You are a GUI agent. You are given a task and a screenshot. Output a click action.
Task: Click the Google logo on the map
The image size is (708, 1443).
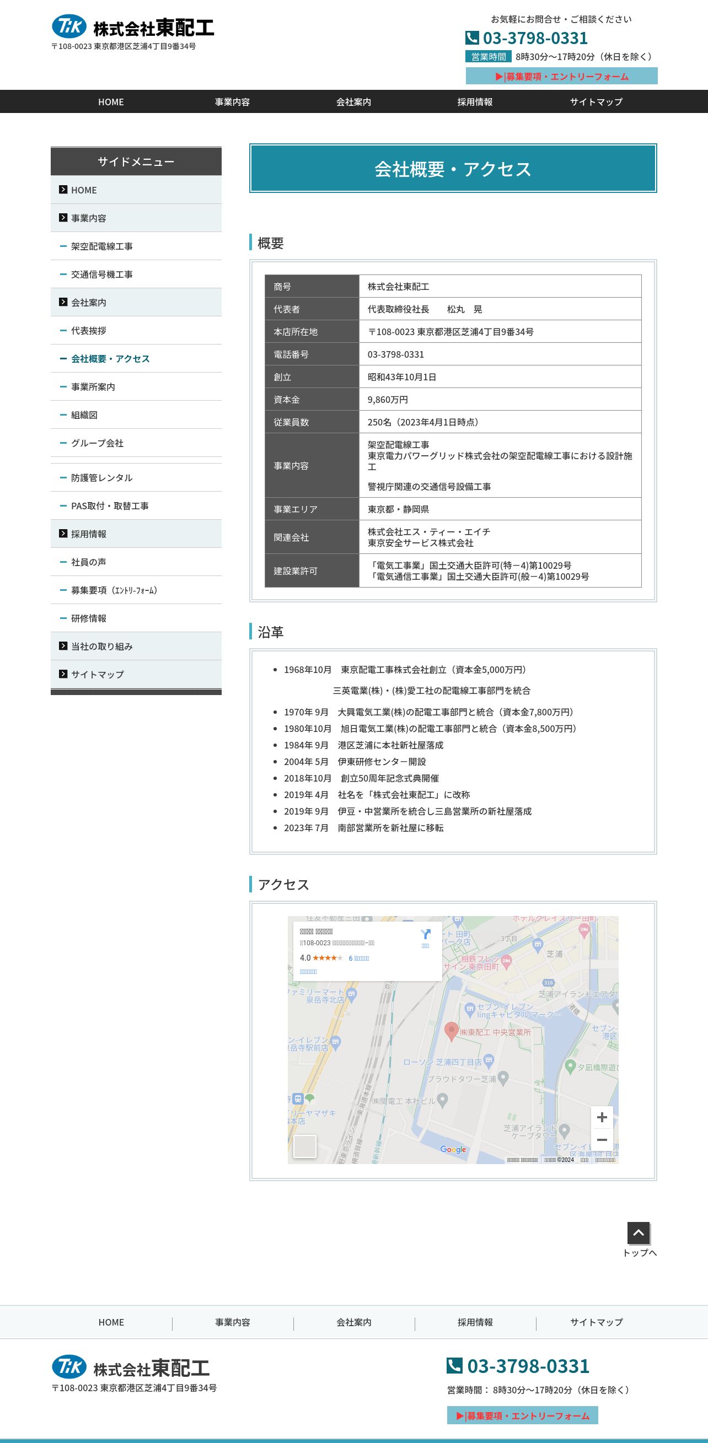(453, 1149)
